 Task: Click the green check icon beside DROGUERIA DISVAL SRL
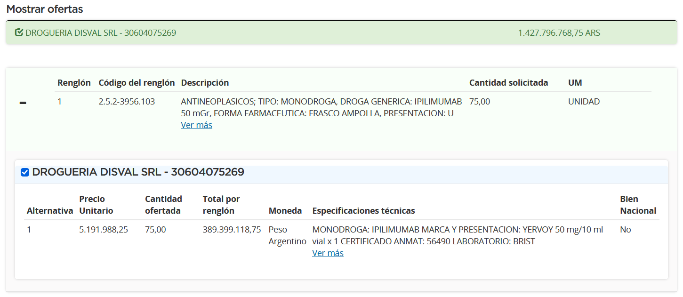pos(19,33)
